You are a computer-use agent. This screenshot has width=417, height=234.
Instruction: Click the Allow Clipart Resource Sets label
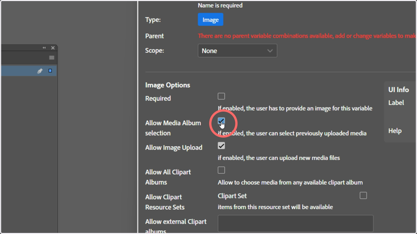(x=165, y=202)
